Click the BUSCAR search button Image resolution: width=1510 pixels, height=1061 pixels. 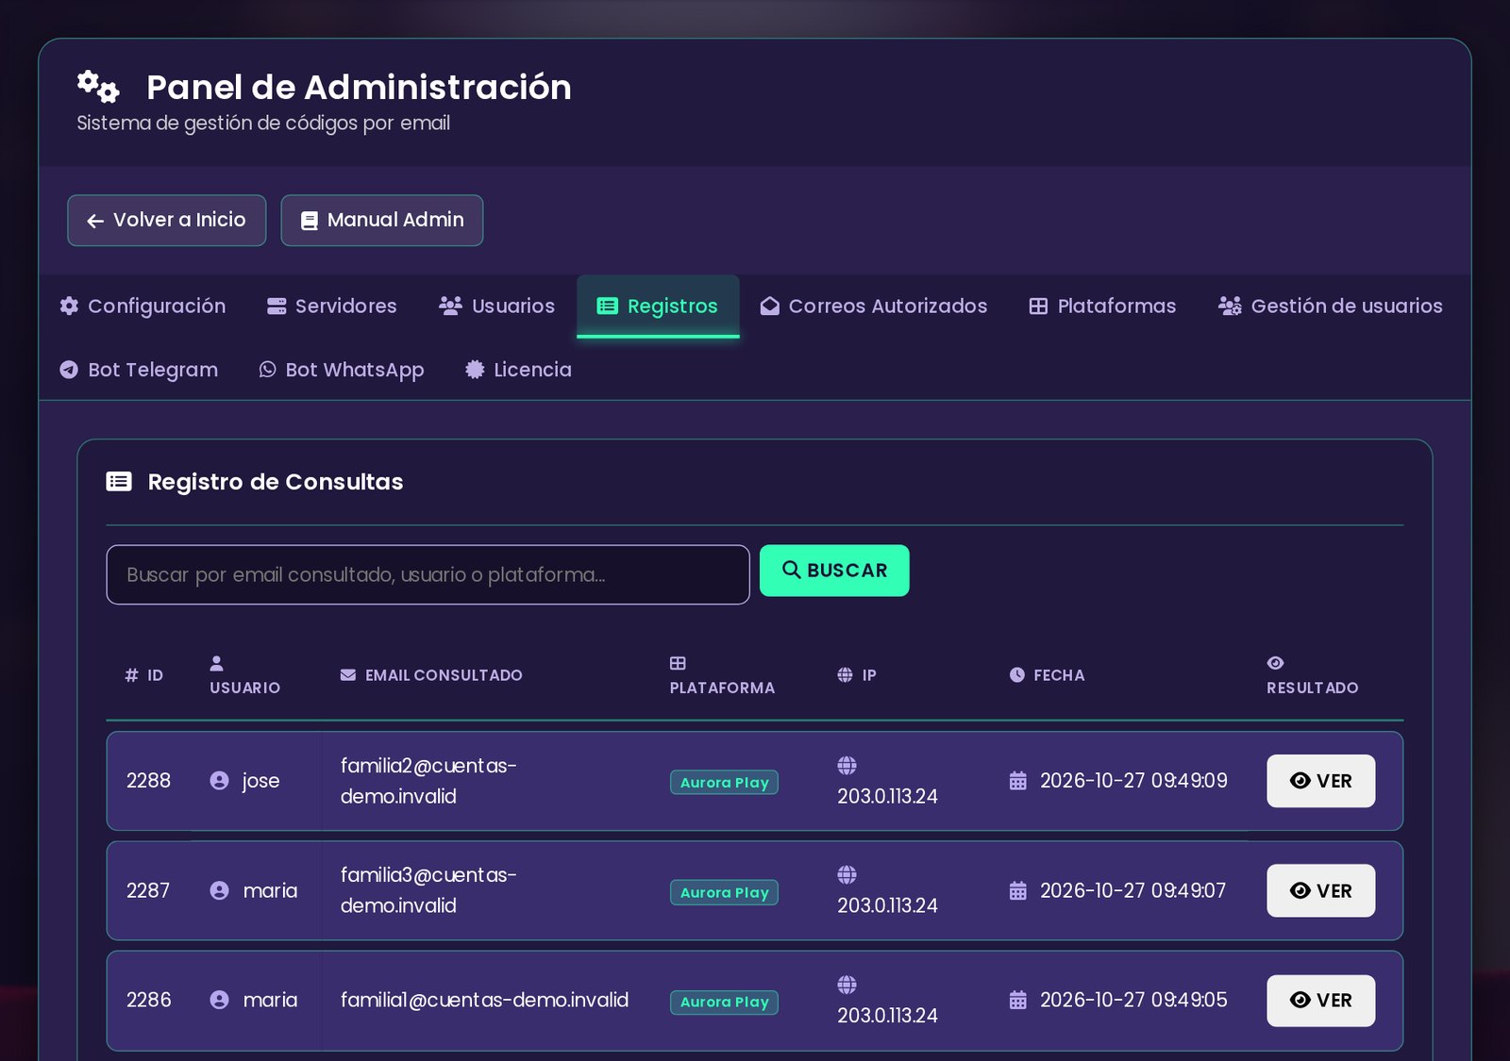click(834, 571)
